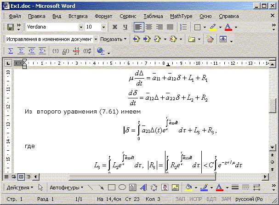Click the Показать button
Screen dimensions: 279x205
pos(111,39)
